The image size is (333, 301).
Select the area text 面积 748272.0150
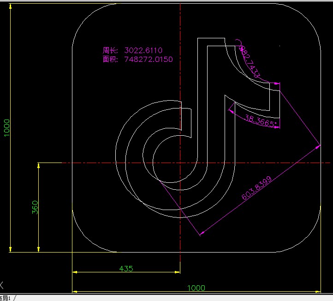tap(137, 59)
